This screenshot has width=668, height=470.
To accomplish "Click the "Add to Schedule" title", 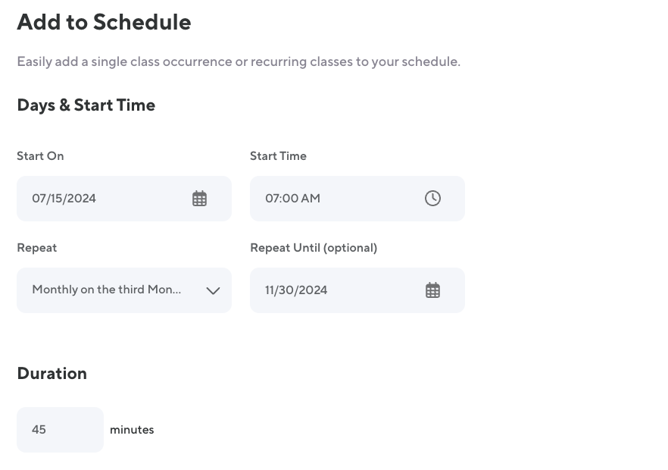I will coord(104,22).
